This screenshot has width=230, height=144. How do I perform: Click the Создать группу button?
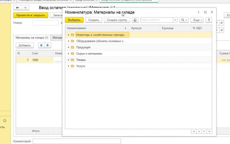[117, 20]
